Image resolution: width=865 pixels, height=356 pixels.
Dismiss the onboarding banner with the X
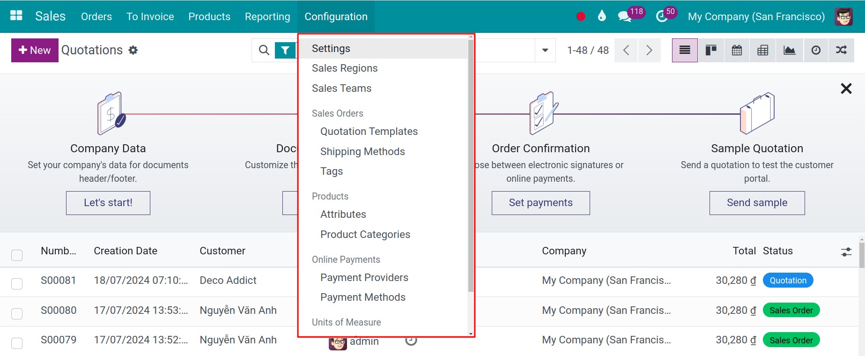847,88
